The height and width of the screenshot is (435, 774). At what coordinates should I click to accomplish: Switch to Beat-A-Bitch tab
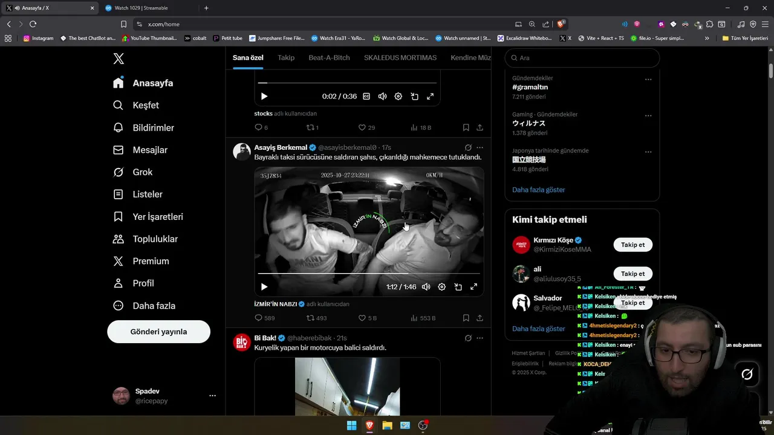pos(329,57)
